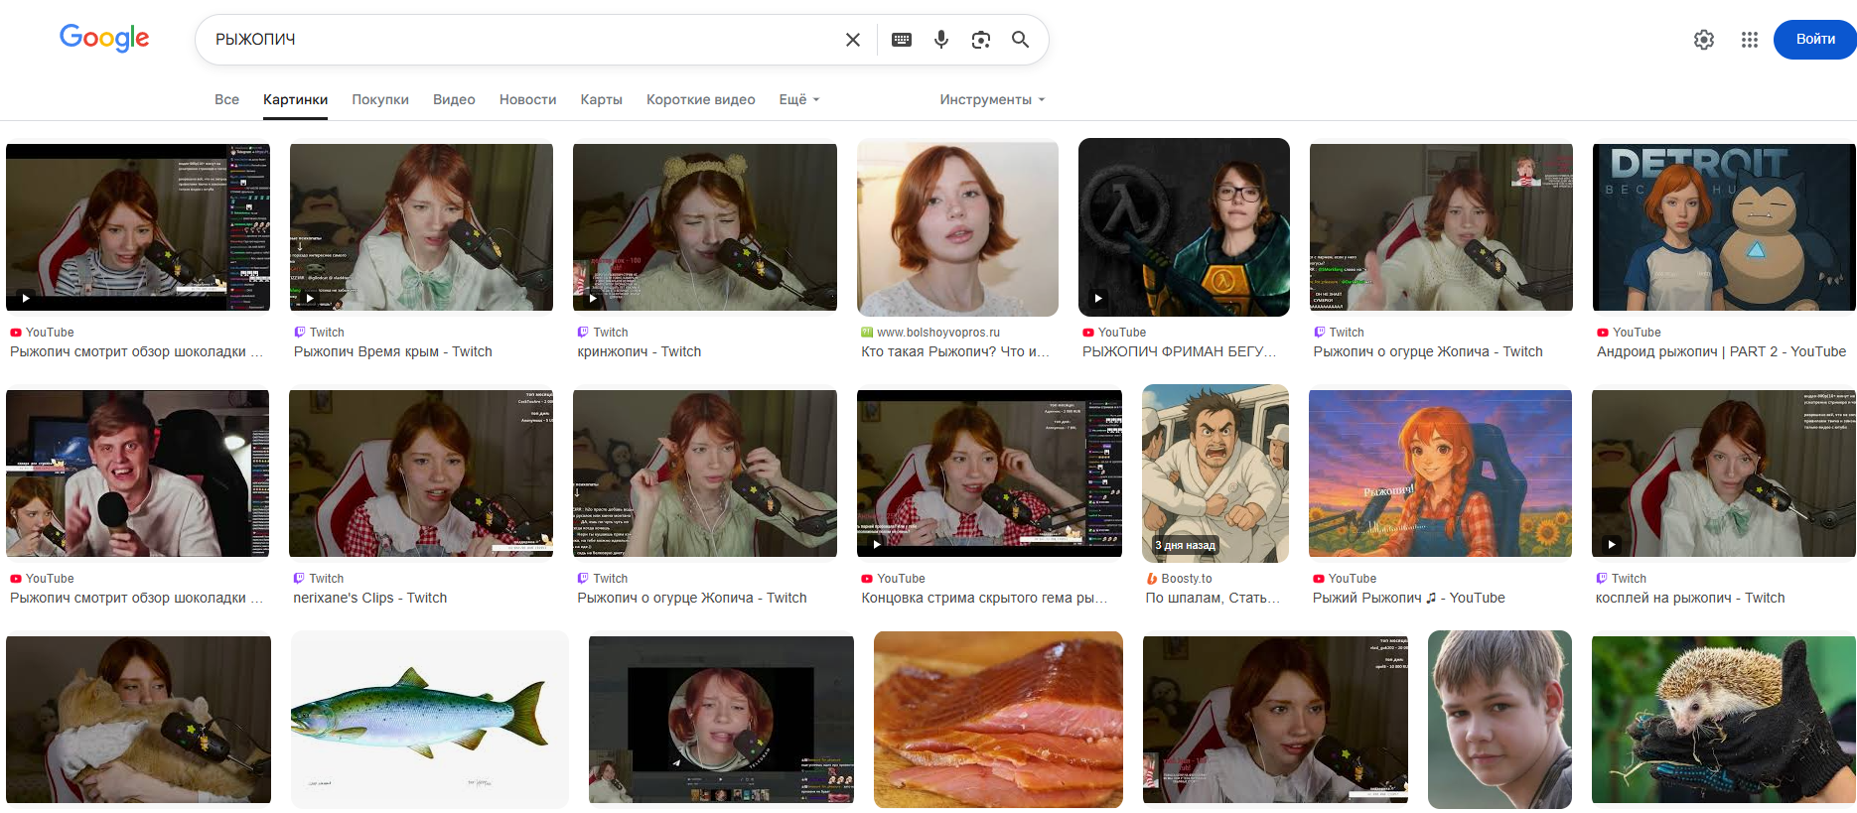Click the 'Boosty.to' source label

click(x=1187, y=579)
